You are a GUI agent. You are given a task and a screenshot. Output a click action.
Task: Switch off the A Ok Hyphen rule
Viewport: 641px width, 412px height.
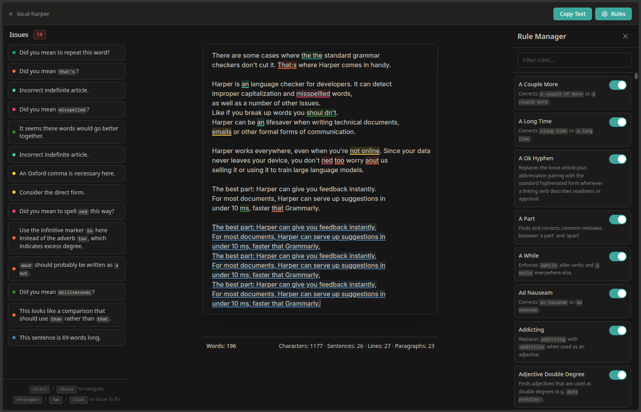[618, 159]
